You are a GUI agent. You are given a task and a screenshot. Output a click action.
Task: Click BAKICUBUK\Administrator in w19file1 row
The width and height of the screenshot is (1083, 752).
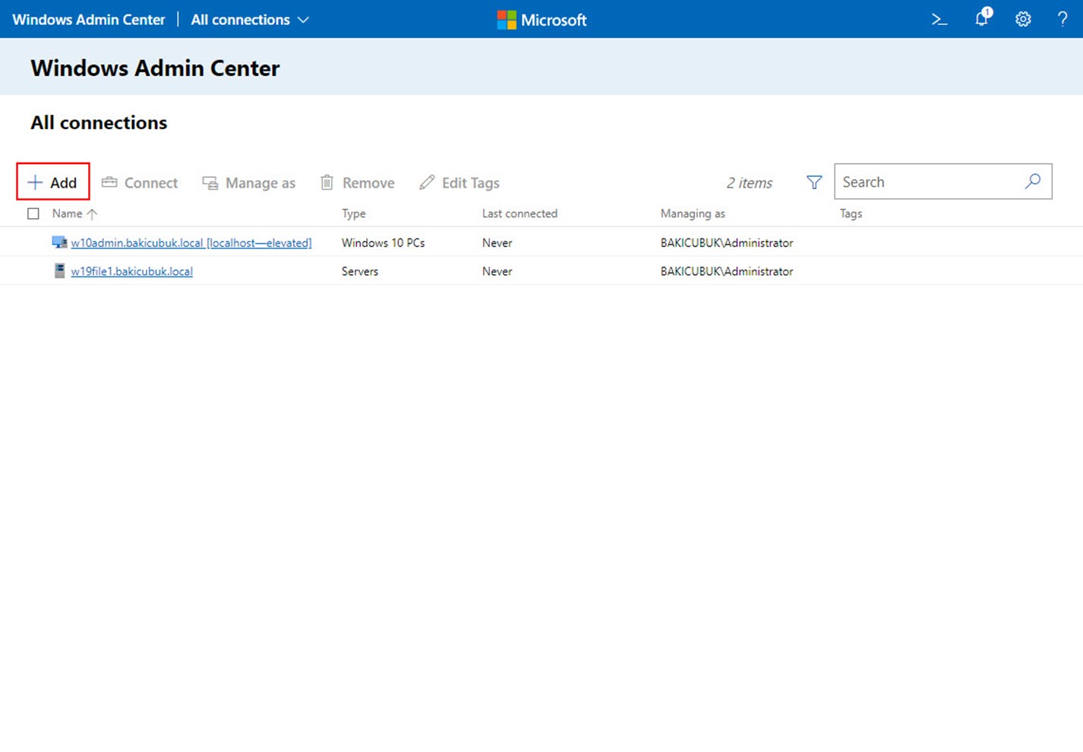click(x=727, y=271)
